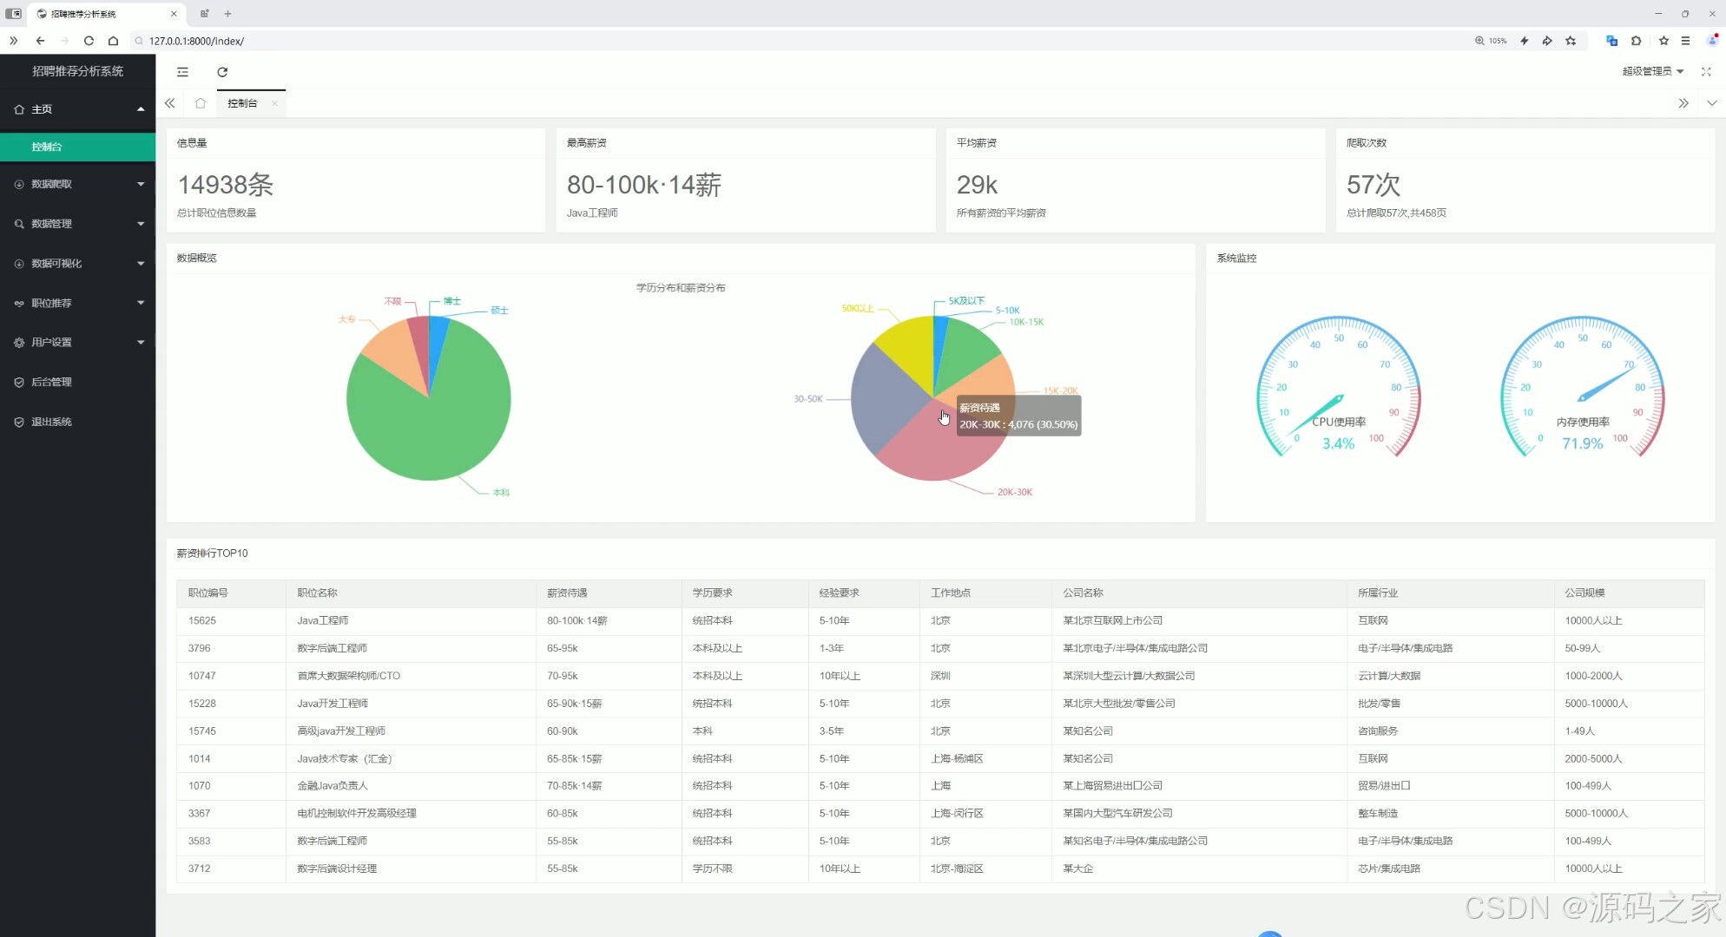Open 后台管理 in the sidebar
The width and height of the screenshot is (1726, 937).
[x=52, y=382]
